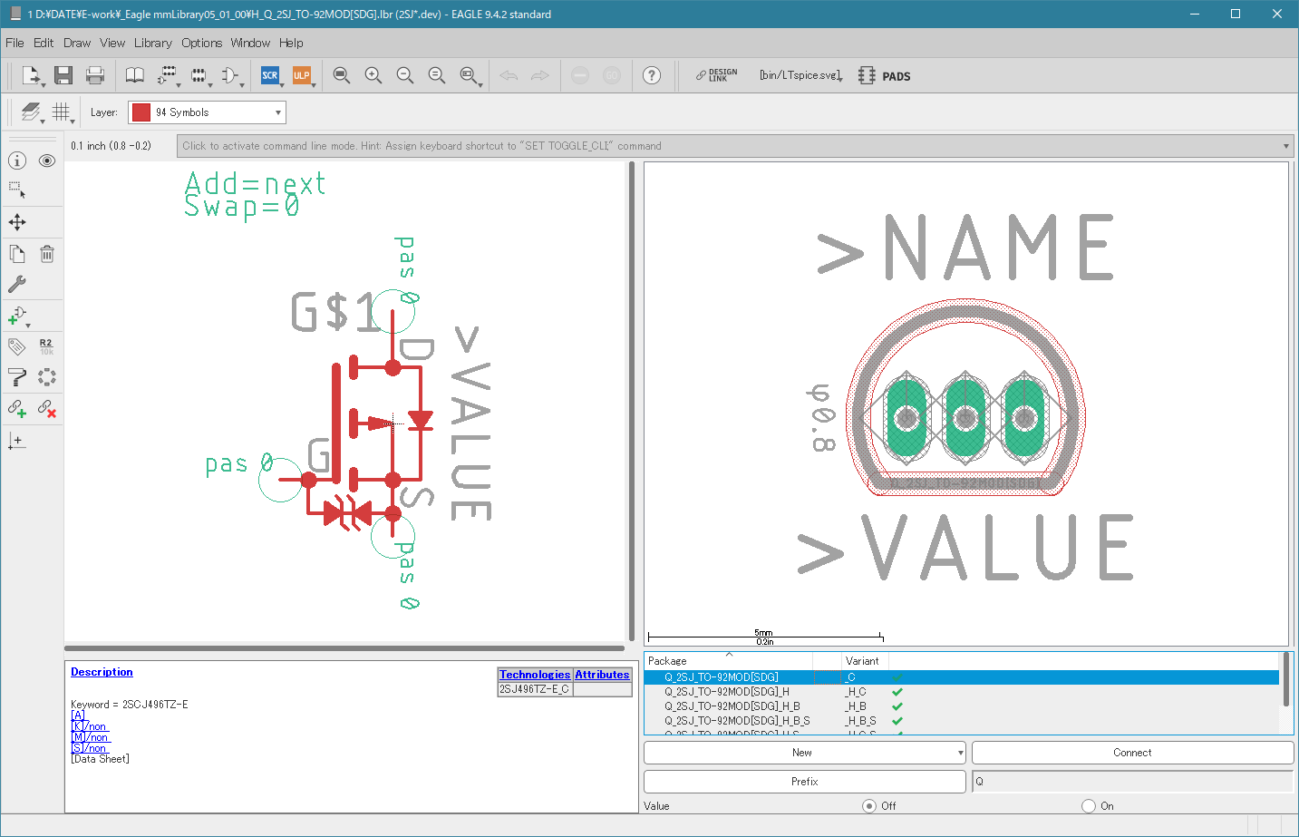The image size is (1299, 837).
Task: Select the Delete trash tool
Action: [47, 254]
